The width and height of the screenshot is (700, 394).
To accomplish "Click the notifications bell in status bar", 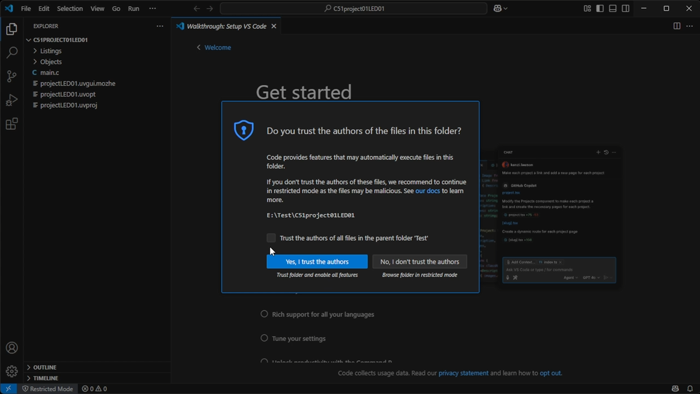I will tap(690, 389).
